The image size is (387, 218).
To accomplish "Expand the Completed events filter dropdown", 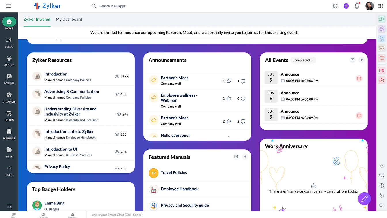I will pos(303,60).
